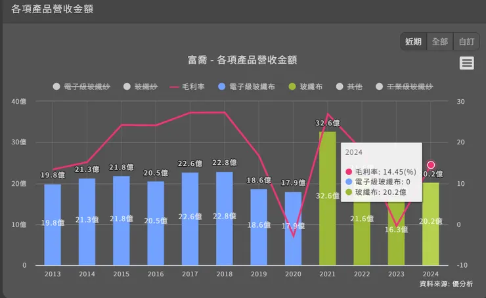486x298 pixels.
Task: Toggle the 電子級玻纖布 legend series
Action: (x=246, y=87)
